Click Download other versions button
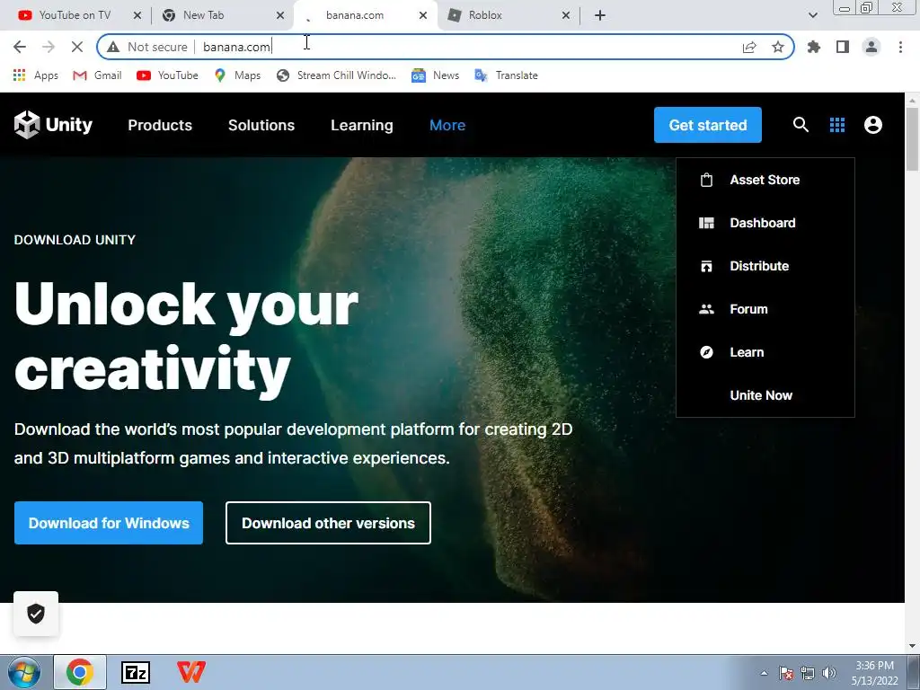The height and width of the screenshot is (690, 920). (328, 523)
